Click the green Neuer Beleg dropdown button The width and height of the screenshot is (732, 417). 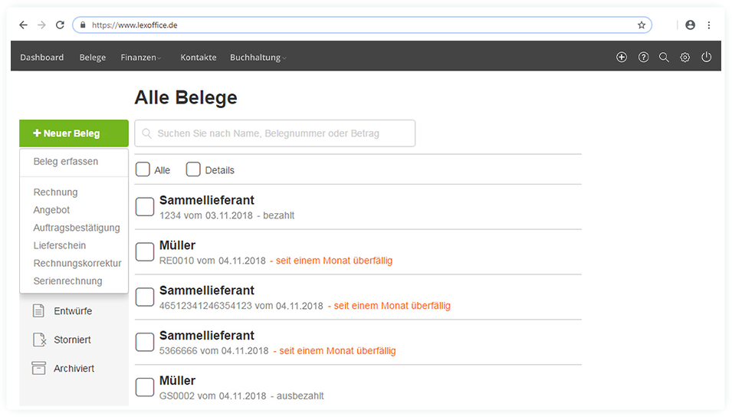click(x=74, y=133)
